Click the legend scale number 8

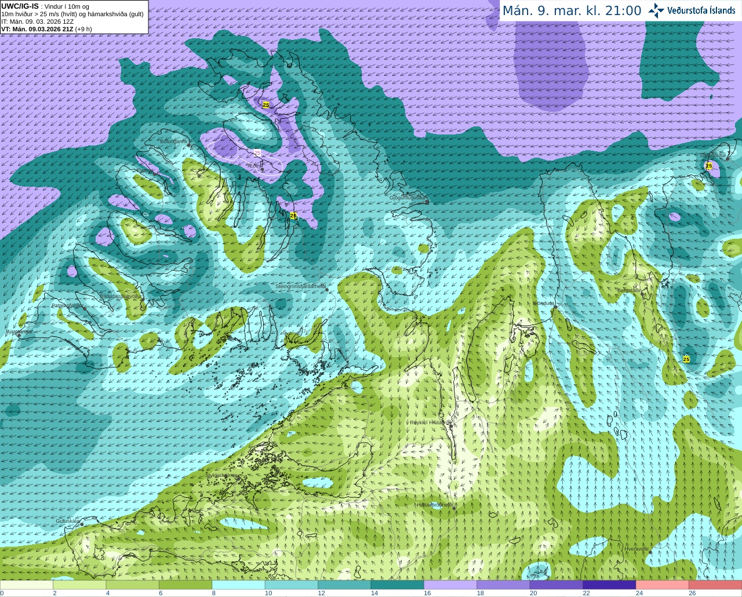[x=213, y=593]
